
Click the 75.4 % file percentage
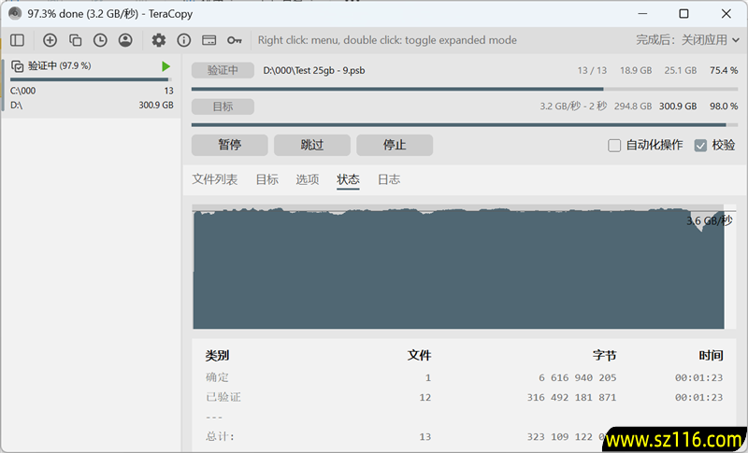click(724, 70)
